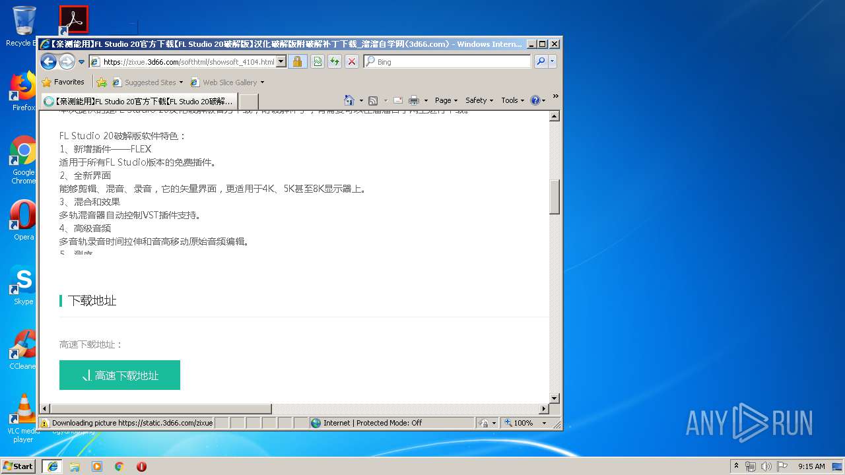Image resolution: width=845 pixels, height=475 pixels.
Task: Click the horizontal scrollbar thumb
Action: coord(161,409)
